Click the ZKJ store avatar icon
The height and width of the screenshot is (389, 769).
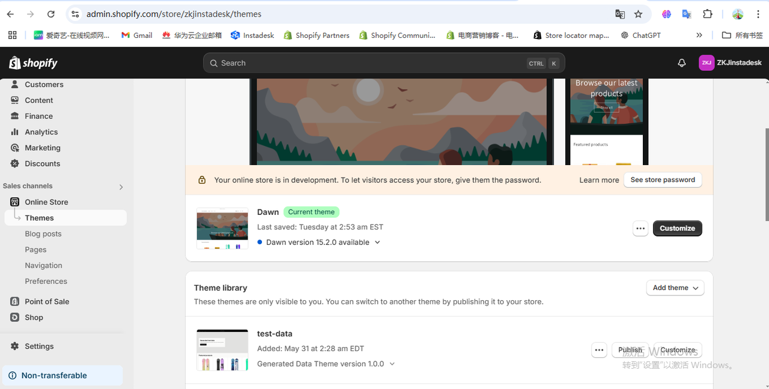[706, 63]
